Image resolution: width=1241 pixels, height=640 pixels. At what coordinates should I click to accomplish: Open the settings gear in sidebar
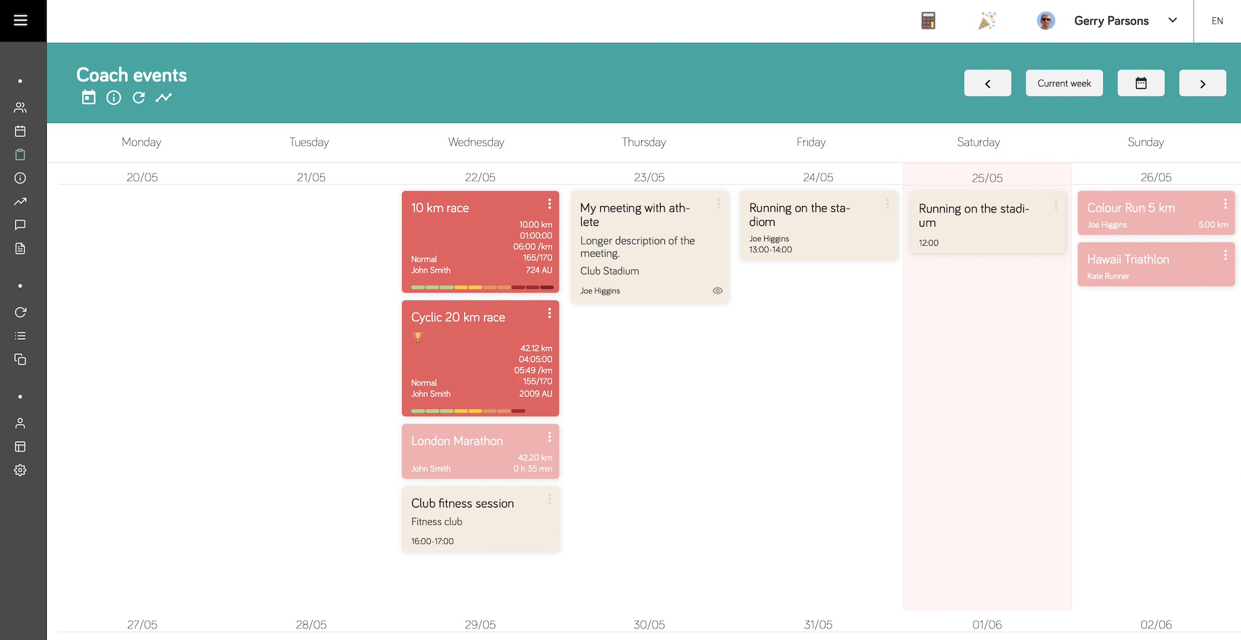pyautogui.click(x=20, y=470)
